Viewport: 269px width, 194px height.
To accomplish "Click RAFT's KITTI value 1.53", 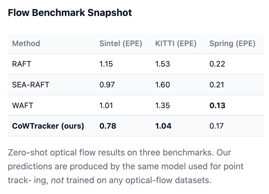I will [x=163, y=64].
